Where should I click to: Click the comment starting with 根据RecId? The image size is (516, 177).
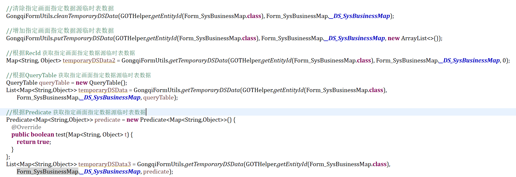71,53
